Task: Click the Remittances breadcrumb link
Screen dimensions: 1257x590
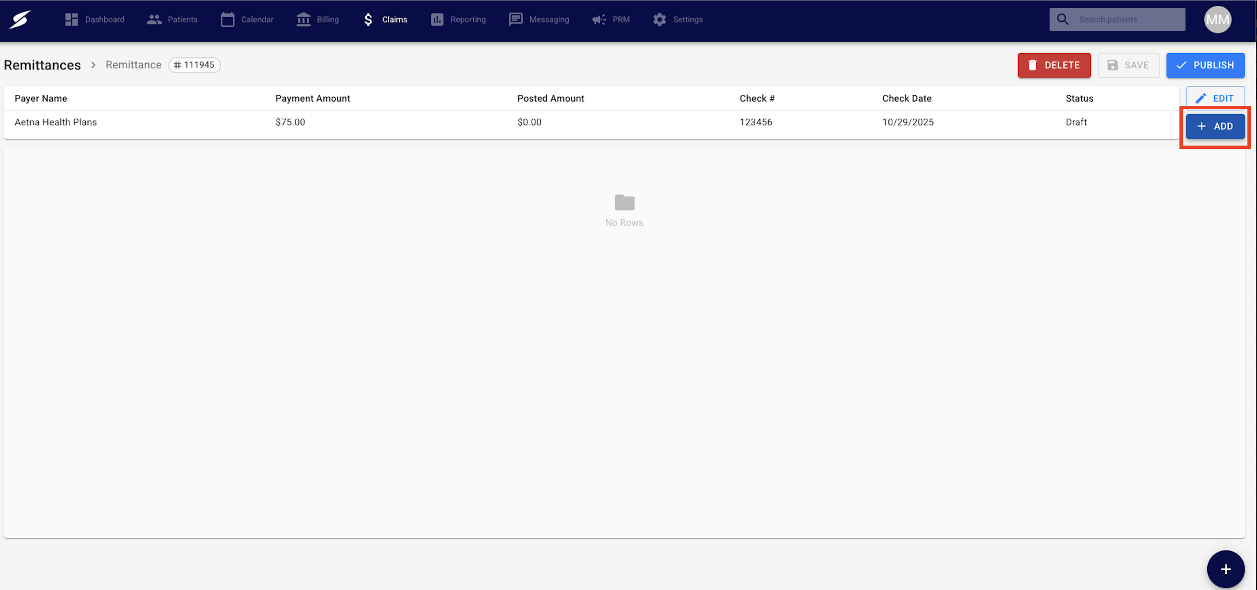Action: [x=43, y=65]
